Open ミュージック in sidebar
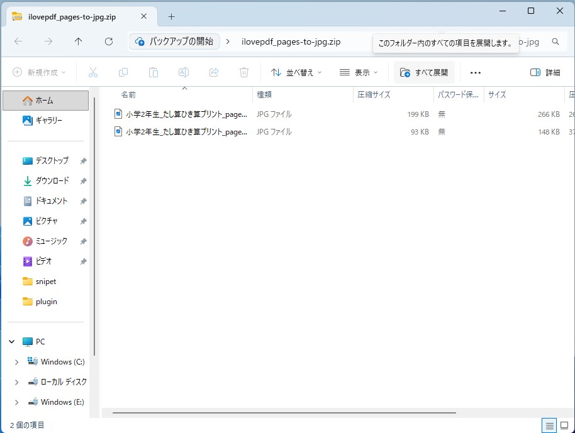This screenshot has width=575, height=433. [45, 241]
